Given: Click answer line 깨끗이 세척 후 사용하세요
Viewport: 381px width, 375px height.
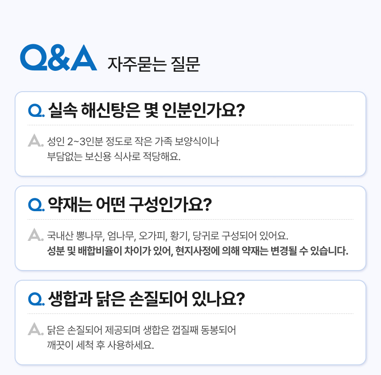Looking at the screenshot, I should pyautogui.click(x=100, y=345).
